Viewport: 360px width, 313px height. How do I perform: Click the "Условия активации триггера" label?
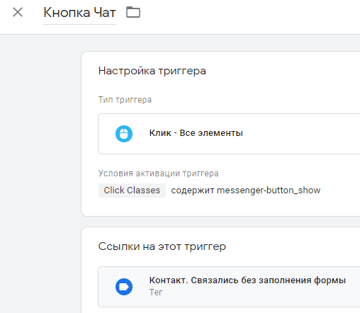[158, 173]
